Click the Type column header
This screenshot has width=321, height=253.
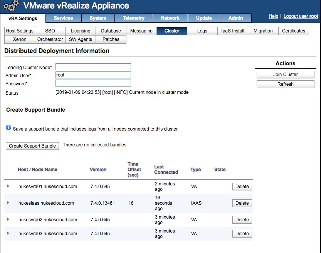pyautogui.click(x=195, y=170)
